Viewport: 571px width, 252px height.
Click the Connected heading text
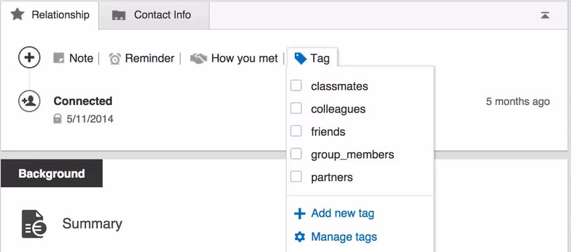[83, 101]
